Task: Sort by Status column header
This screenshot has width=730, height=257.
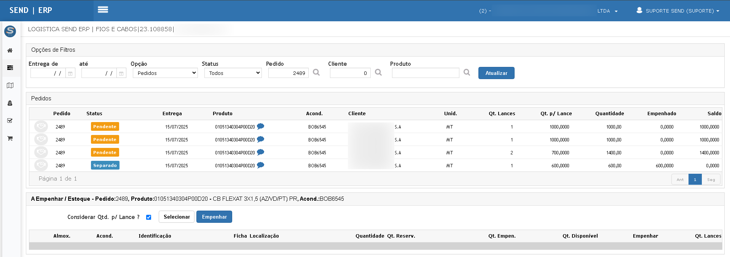Action: point(94,113)
